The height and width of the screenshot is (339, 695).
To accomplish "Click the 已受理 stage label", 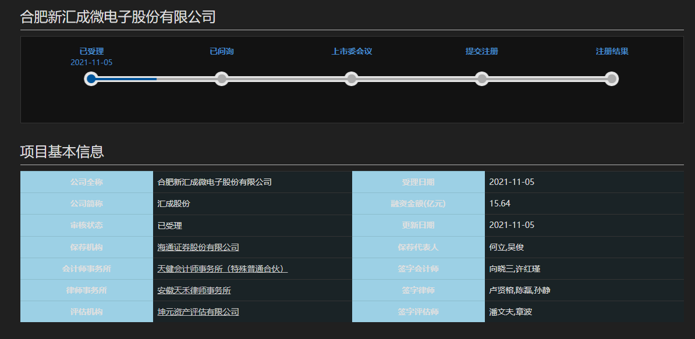I will pyautogui.click(x=91, y=51).
